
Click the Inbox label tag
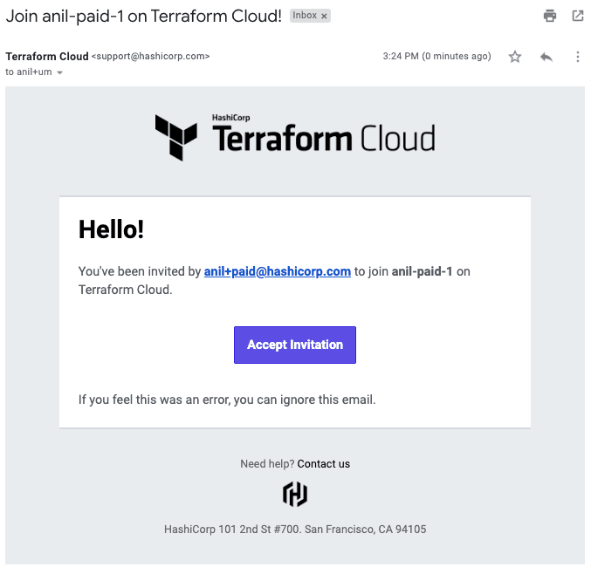click(305, 17)
